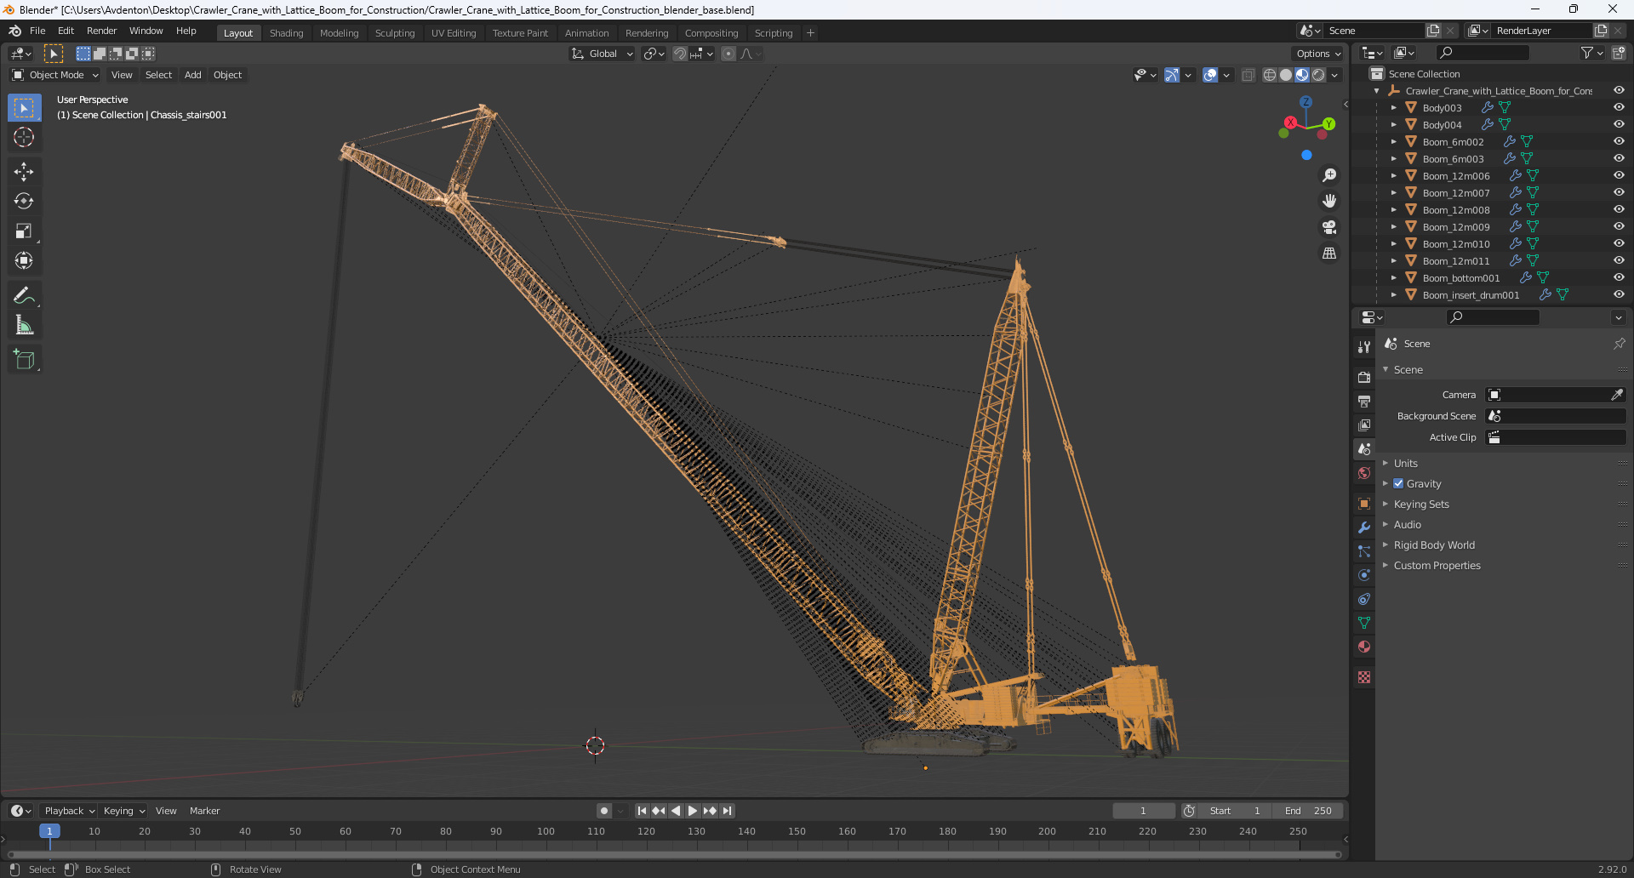This screenshot has height=878, width=1634.
Task: Click the Play animation button
Action: (693, 811)
